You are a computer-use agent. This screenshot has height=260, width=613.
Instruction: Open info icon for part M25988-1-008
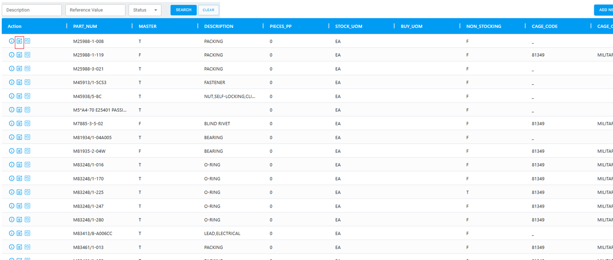(x=12, y=41)
